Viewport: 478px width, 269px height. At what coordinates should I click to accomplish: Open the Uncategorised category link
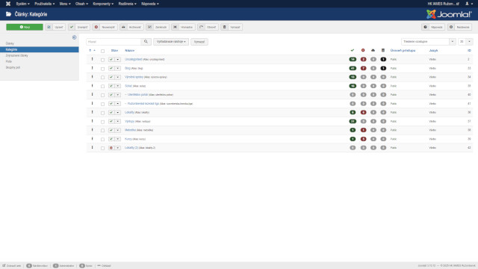pos(133,59)
